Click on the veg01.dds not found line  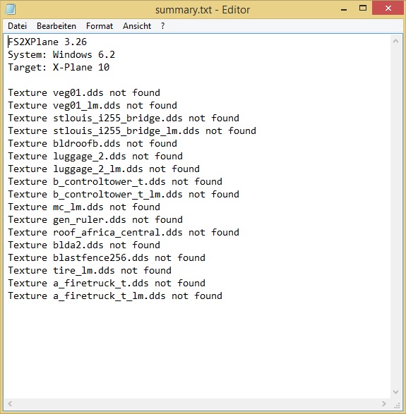(84, 92)
